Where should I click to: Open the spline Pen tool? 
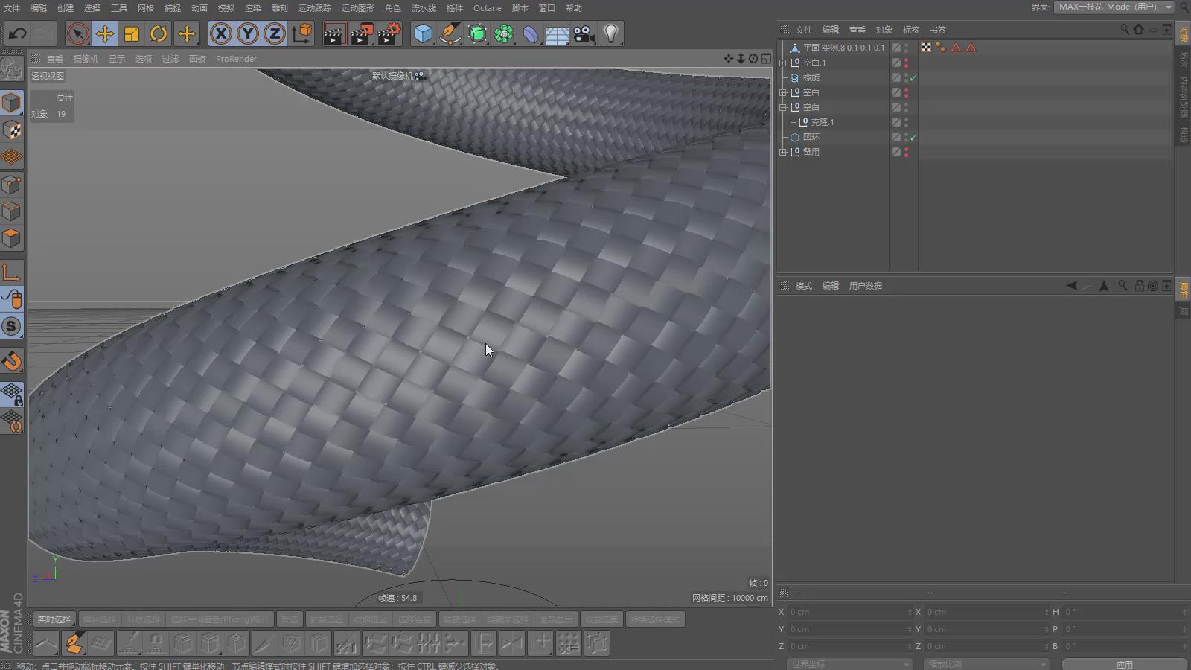[450, 33]
